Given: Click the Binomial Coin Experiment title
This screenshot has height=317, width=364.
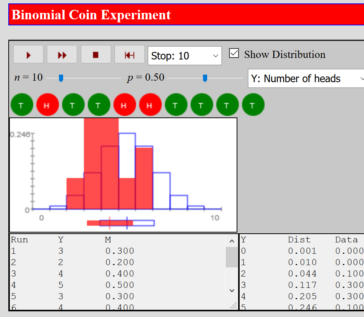Looking at the screenshot, I should point(91,15).
